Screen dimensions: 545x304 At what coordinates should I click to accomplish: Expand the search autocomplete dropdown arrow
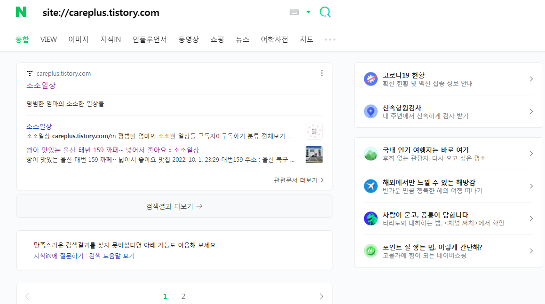click(x=308, y=12)
